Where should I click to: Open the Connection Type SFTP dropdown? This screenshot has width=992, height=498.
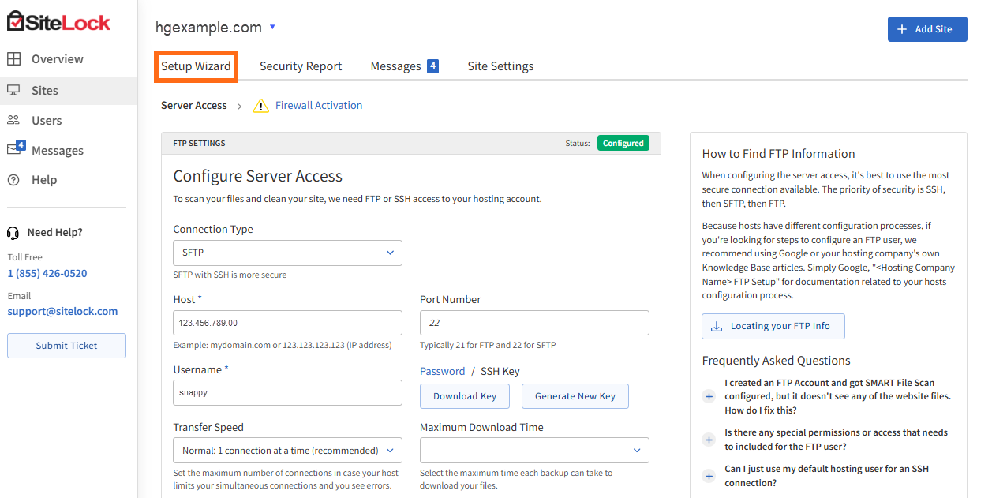tap(287, 253)
